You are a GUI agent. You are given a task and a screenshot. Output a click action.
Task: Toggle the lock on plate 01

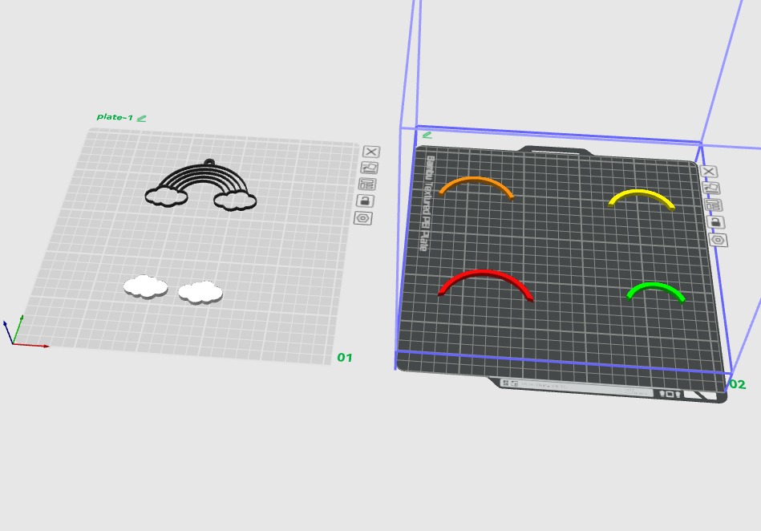(365, 201)
